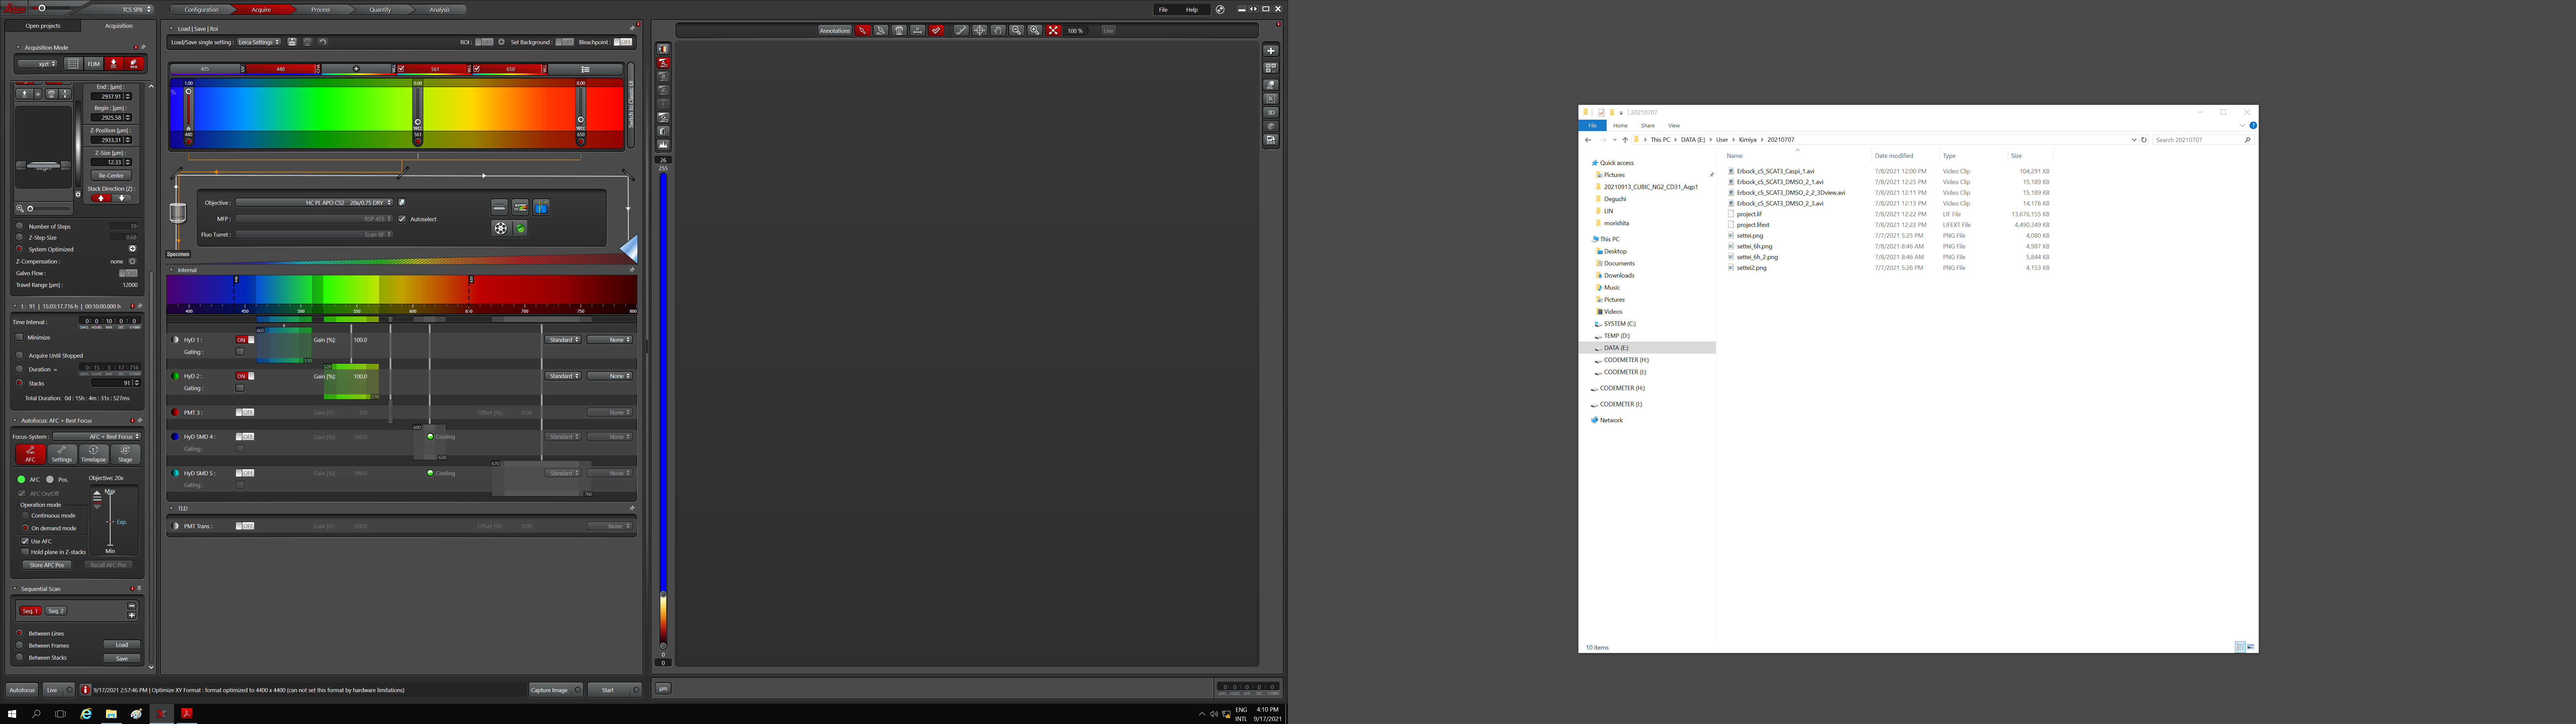Uncheck the Use AFC checkbox
Image resolution: width=2576 pixels, height=724 pixels.
pos(25,541)
